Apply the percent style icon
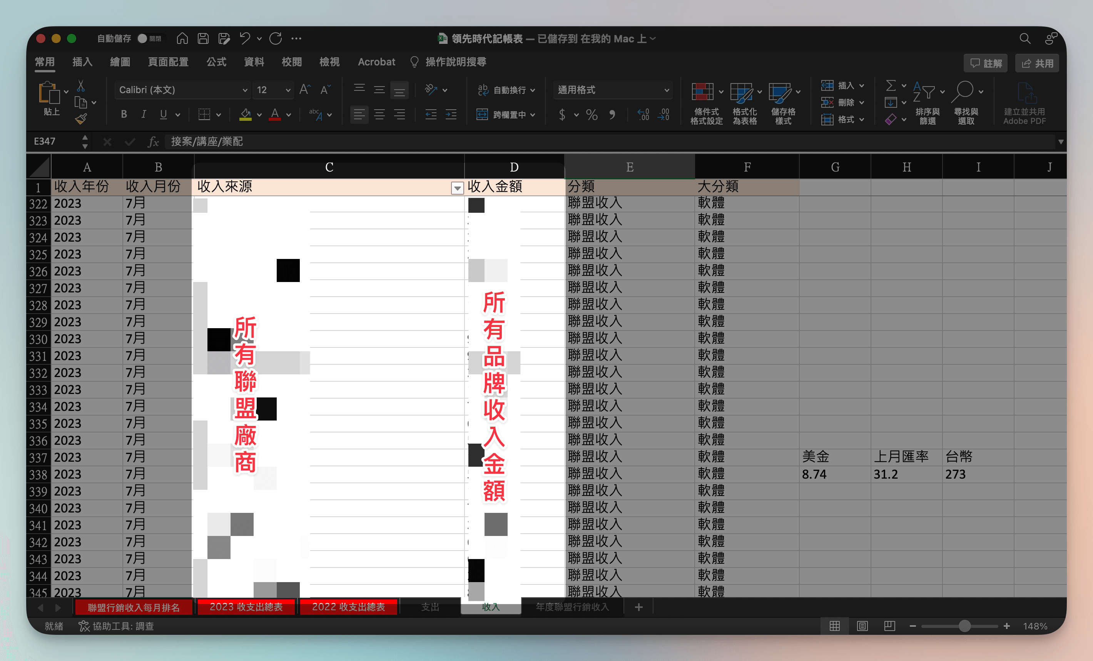 (x=592, y=115)
